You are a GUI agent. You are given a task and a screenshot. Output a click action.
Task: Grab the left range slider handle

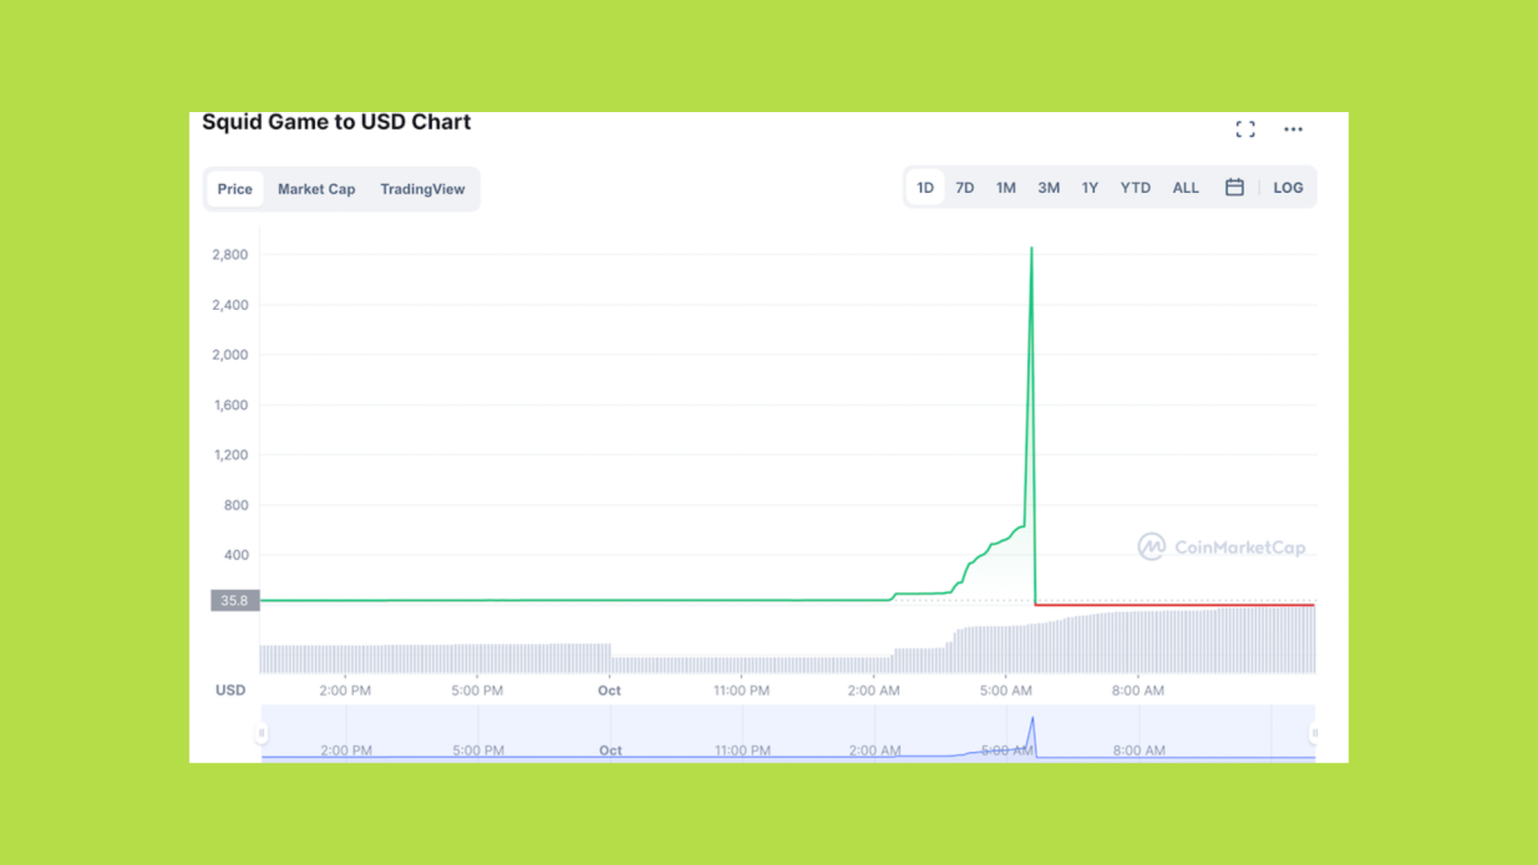click(261, 733)
